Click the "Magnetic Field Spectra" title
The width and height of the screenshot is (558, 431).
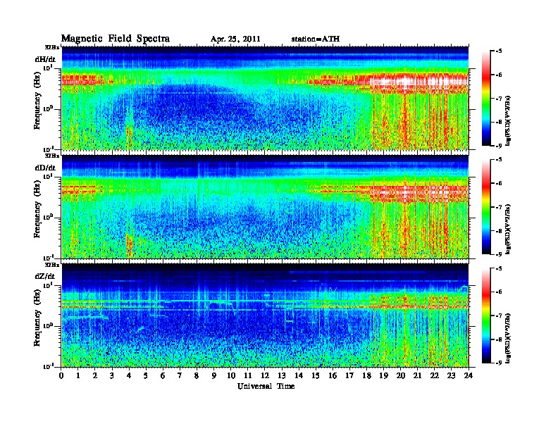click(116, 39)
